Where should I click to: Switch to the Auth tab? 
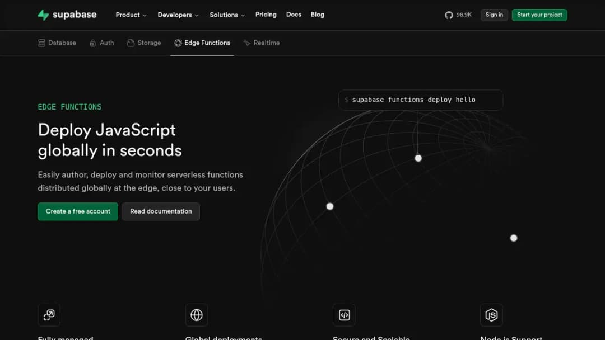(102, 43)
